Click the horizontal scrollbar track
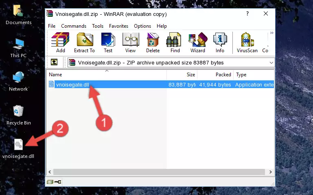Screen dimensions: 313x195 pos(159,172)
